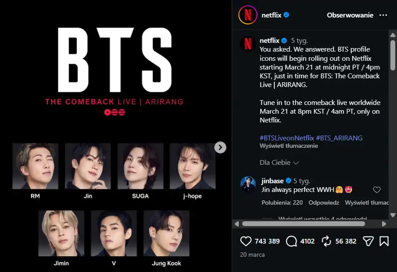Open comments via the speech bubble icon
397x272 pixels.
[291, 241]
